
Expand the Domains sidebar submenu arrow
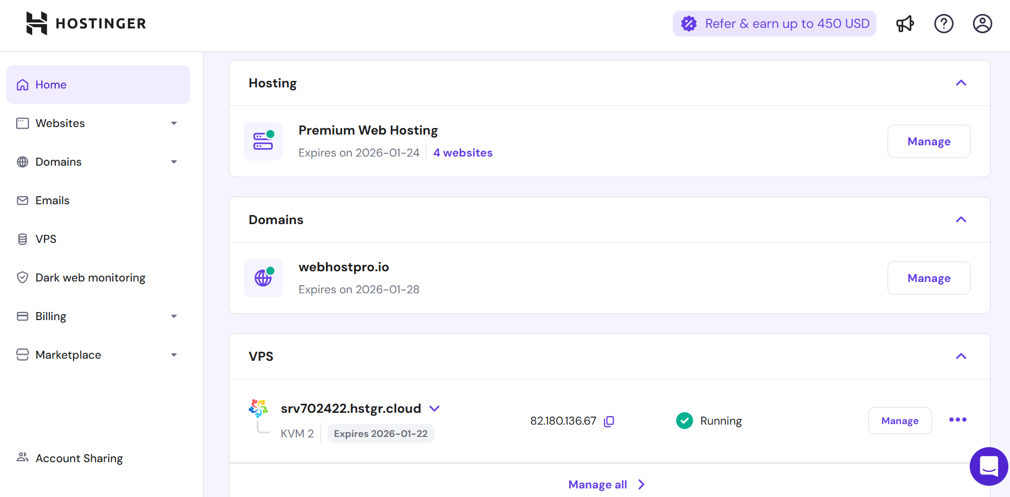174,162
